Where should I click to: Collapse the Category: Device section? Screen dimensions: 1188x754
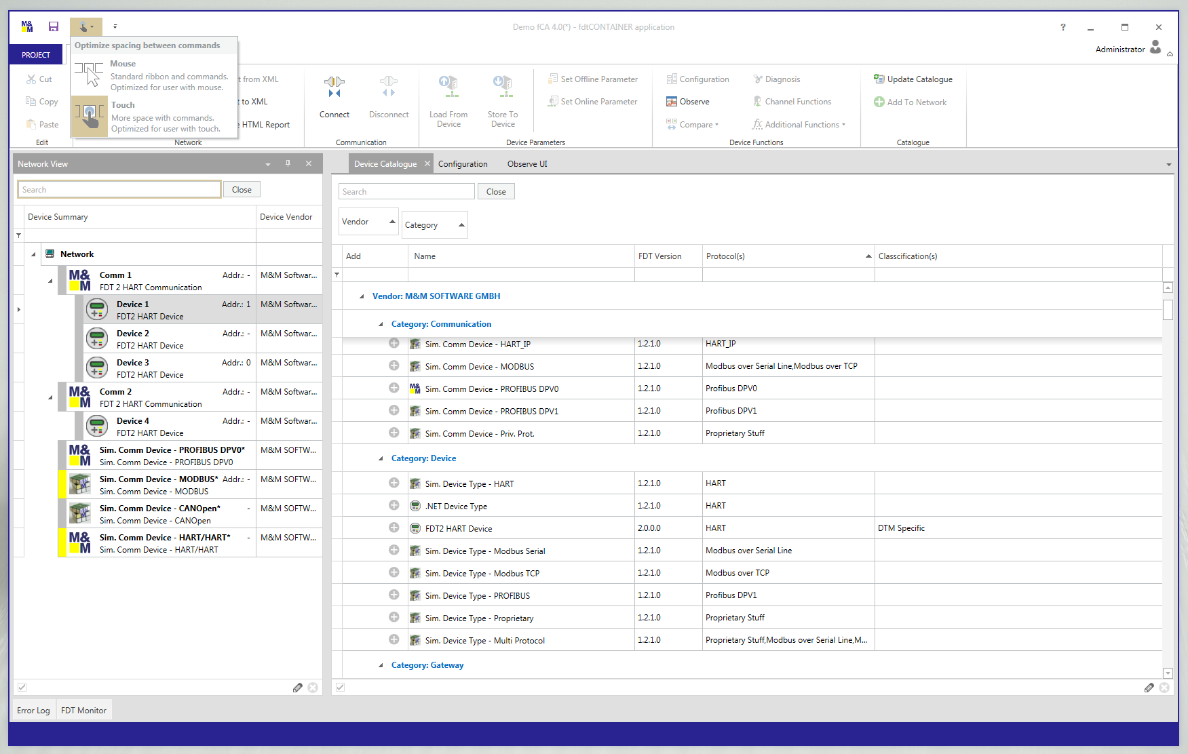381,458
